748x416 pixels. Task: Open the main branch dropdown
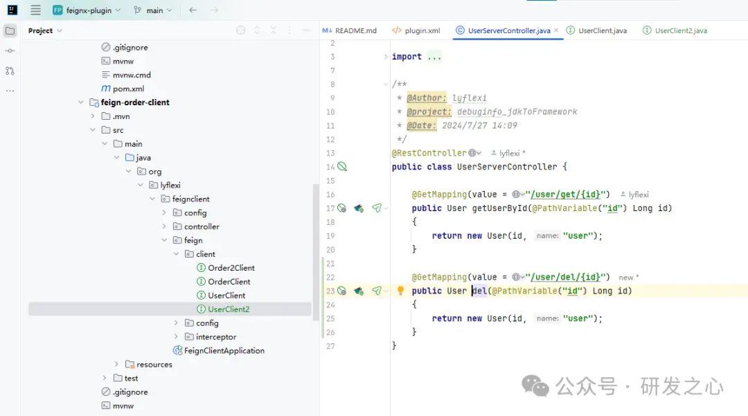coord(153,10)
